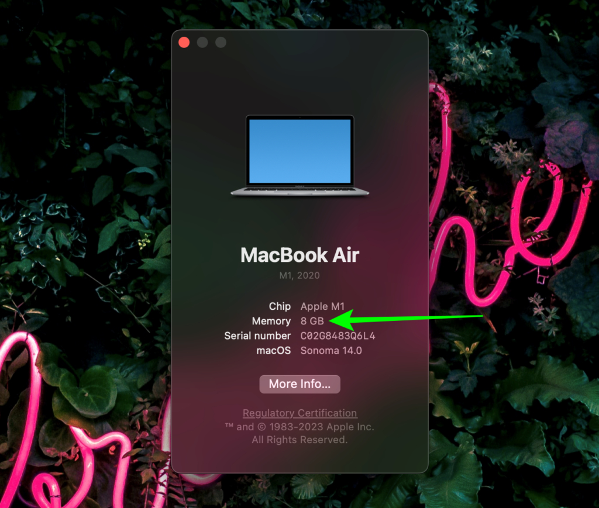Open the Regulatory Certification link
599x508 pixels.
299,413
